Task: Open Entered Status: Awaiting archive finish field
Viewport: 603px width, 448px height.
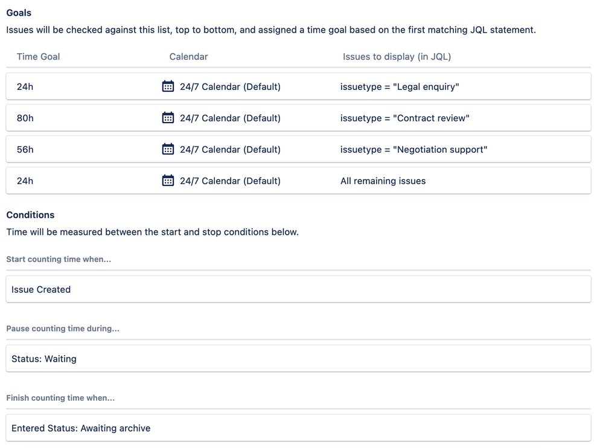Action: click(x=298, y=427)
